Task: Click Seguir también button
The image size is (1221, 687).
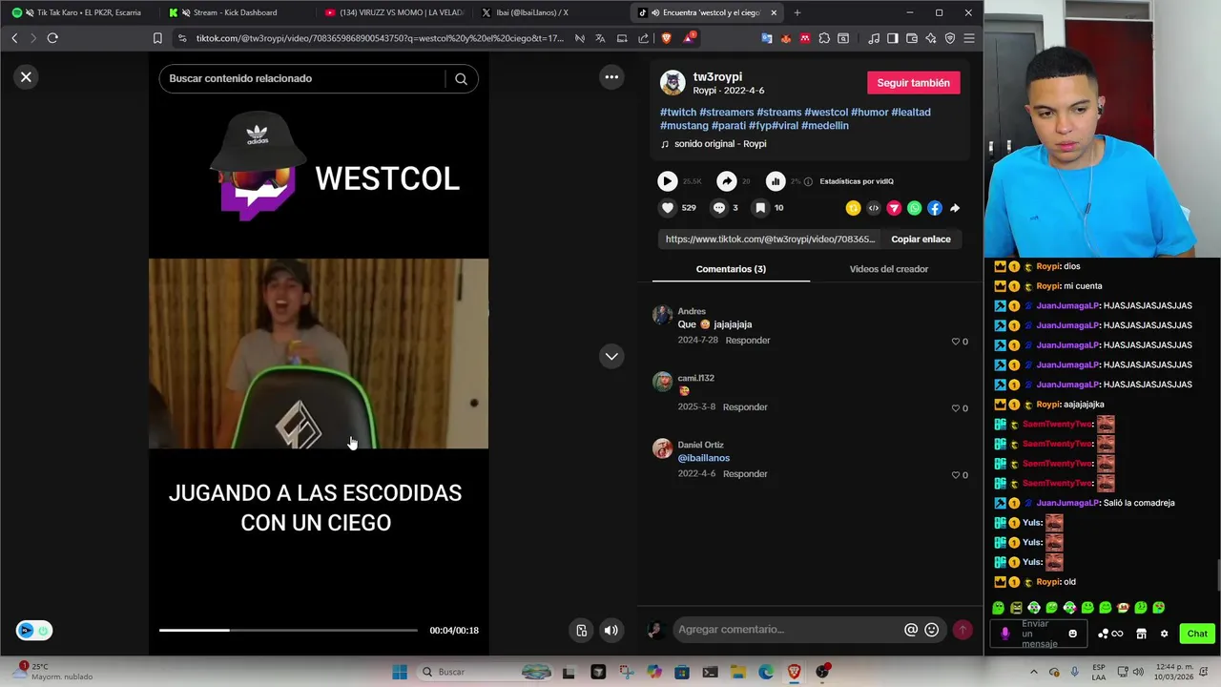Action: (x=913, y=83)
